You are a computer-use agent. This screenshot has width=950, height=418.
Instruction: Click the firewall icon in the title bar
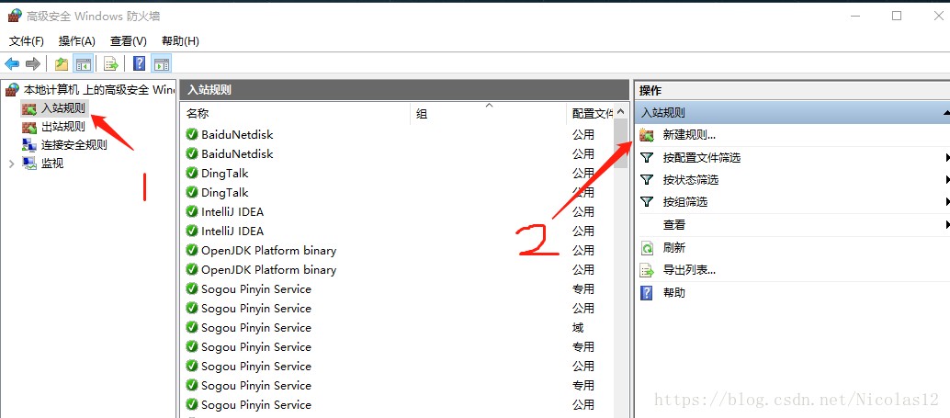click(15, 16)
